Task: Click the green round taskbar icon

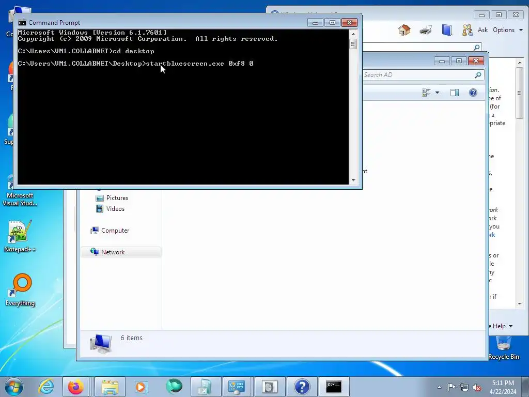Action: pyautogui.click(x=174, y=387)
